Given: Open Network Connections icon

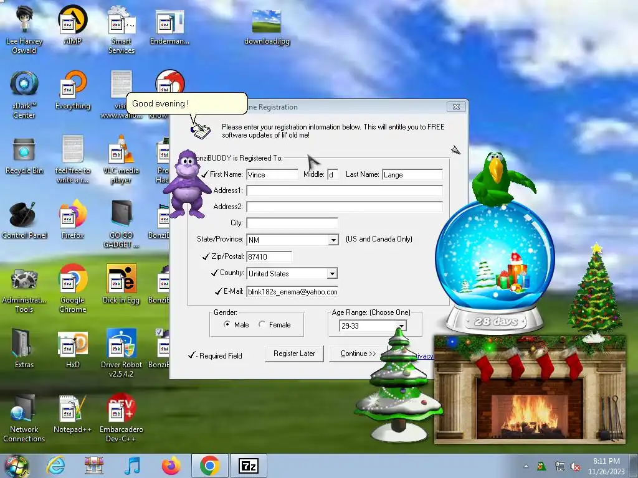Looking at the screenshot, I should (24, 418).
